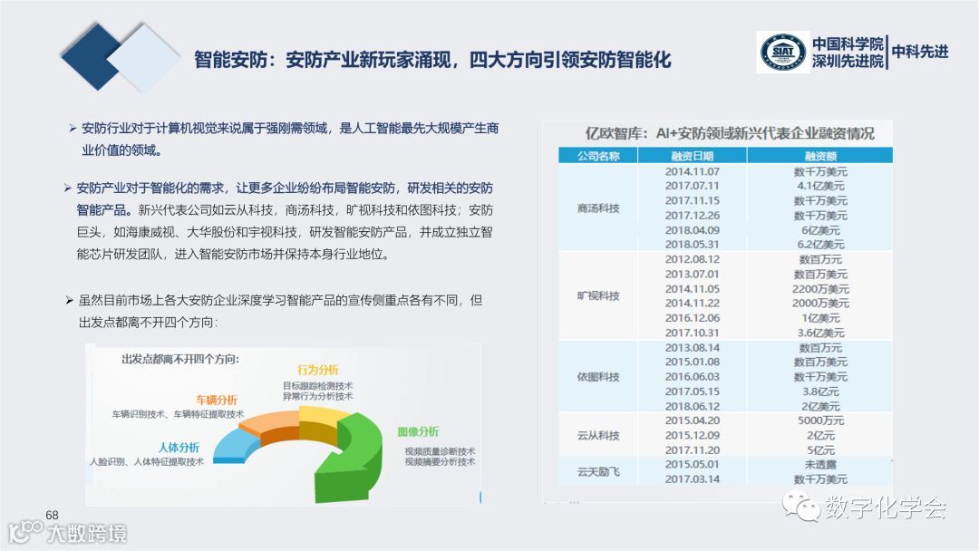Click the date 2012.08.12
The height and width of the screenshot is (551, 979).
[692, 259]
